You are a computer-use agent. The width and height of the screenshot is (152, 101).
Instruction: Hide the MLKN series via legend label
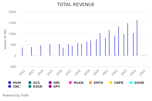[x=78, y=83]
